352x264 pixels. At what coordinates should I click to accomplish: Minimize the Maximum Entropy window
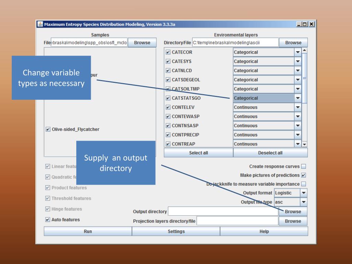coord(299,24)
